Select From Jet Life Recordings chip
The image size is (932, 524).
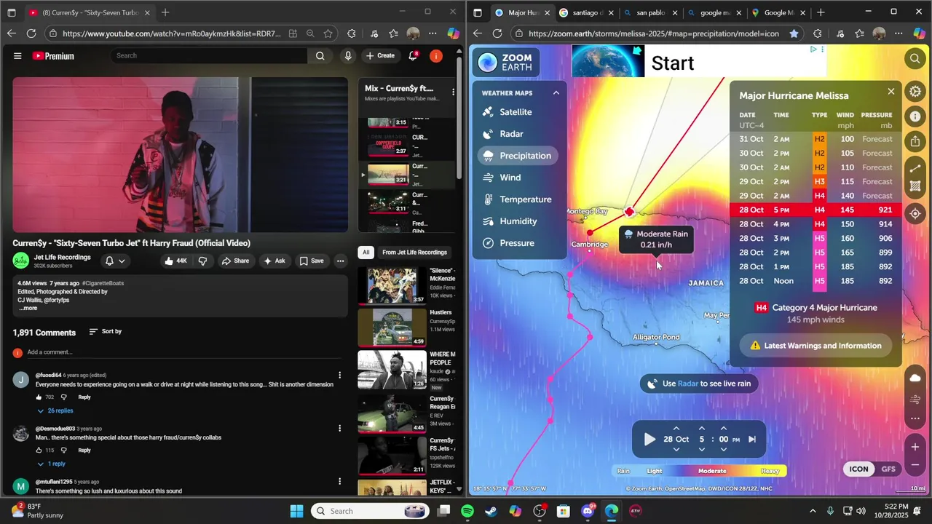tap(414, 253)
